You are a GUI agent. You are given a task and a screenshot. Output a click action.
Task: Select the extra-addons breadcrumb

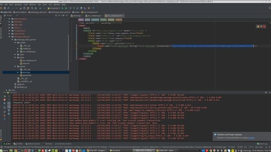[x=20, y=12]
